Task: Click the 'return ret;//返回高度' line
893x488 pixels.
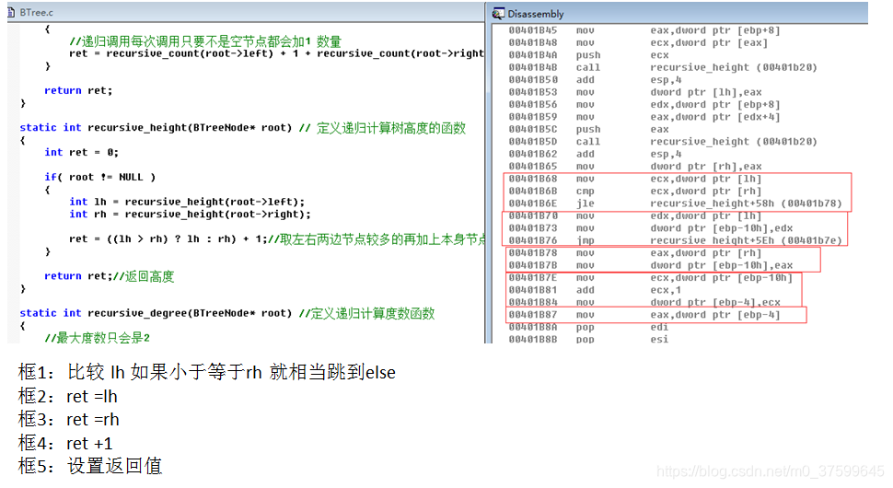Action: pos(110,276)
